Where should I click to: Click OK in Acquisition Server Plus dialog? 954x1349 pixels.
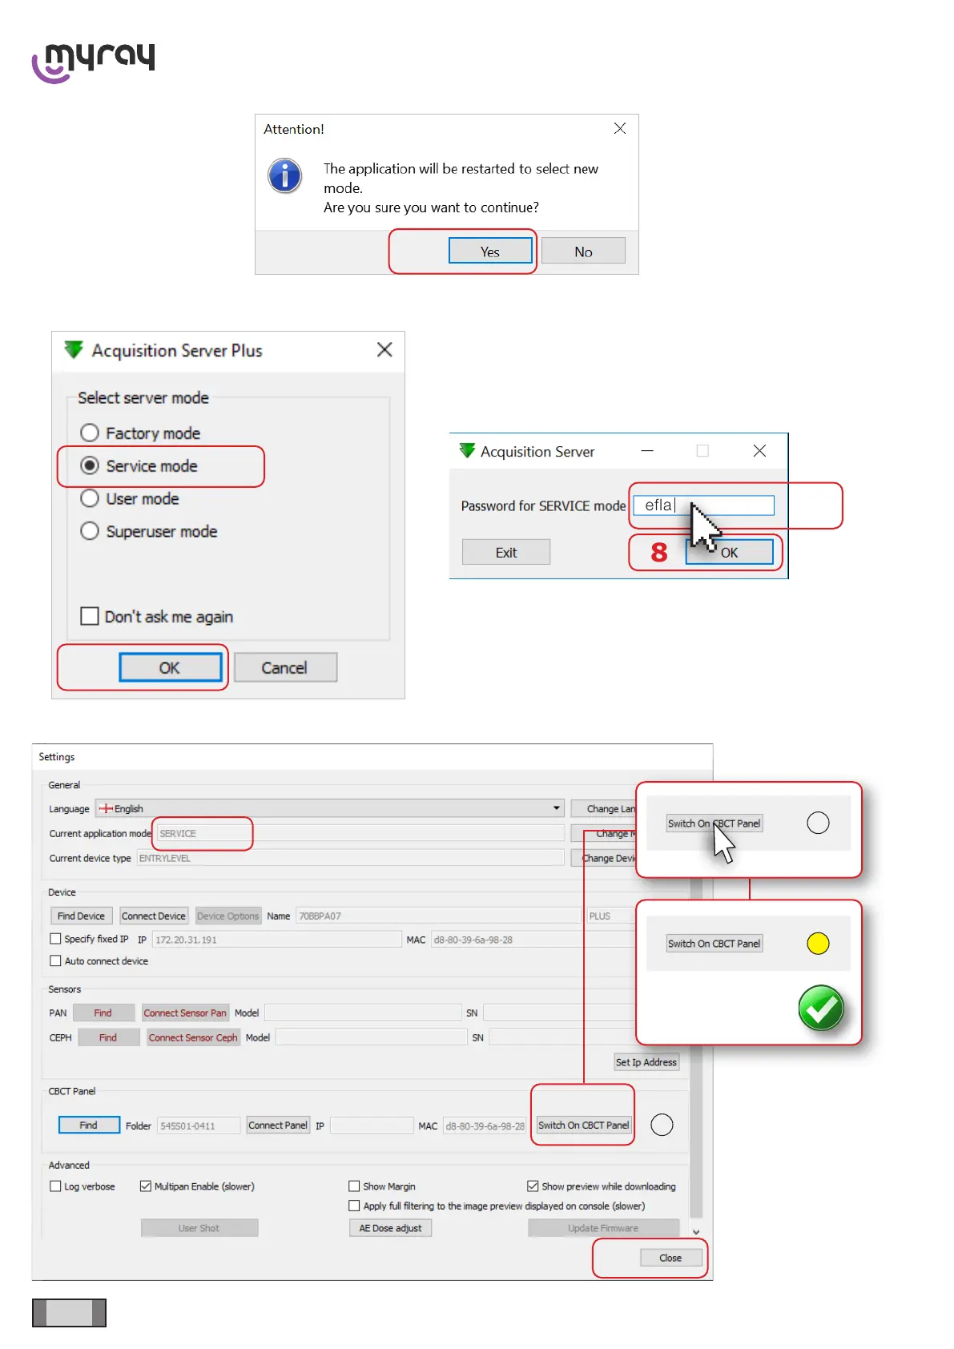coord(170,667)
